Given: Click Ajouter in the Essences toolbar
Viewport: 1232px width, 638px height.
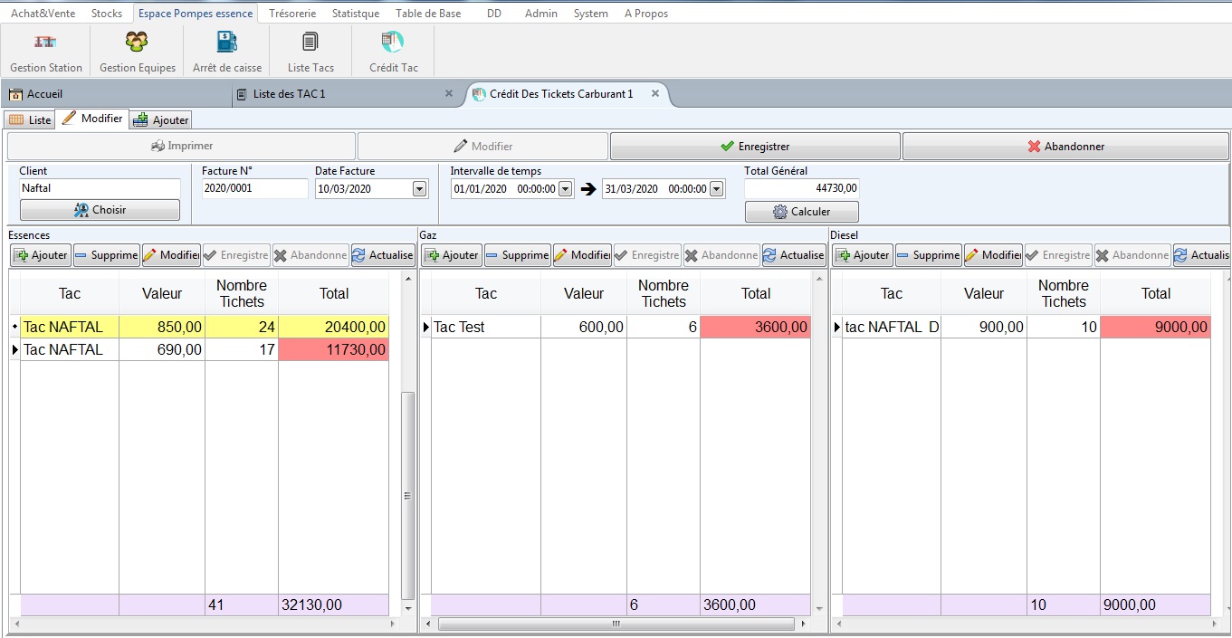Looking at the screenshot, I should point(41,255).
